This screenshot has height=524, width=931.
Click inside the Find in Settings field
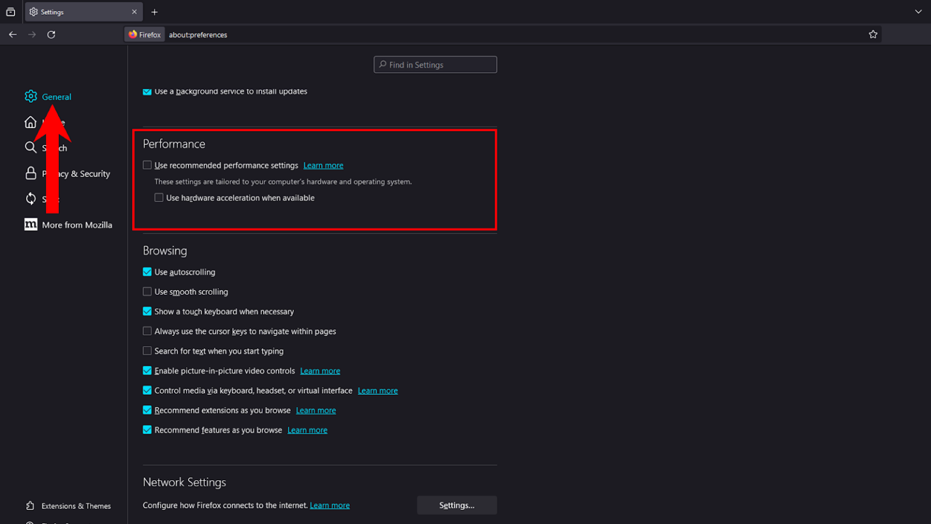[x=435, y=64]
